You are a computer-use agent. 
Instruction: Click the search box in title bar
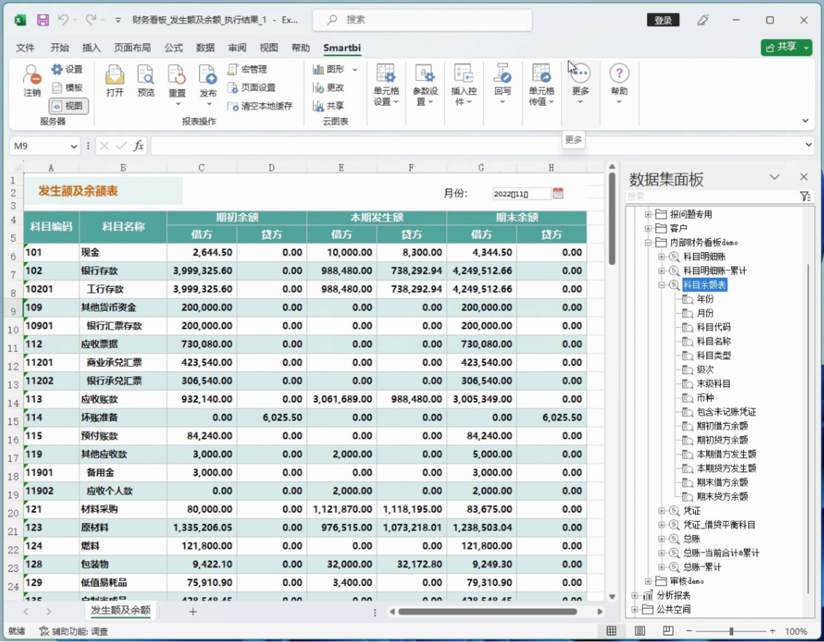(423, 20)
